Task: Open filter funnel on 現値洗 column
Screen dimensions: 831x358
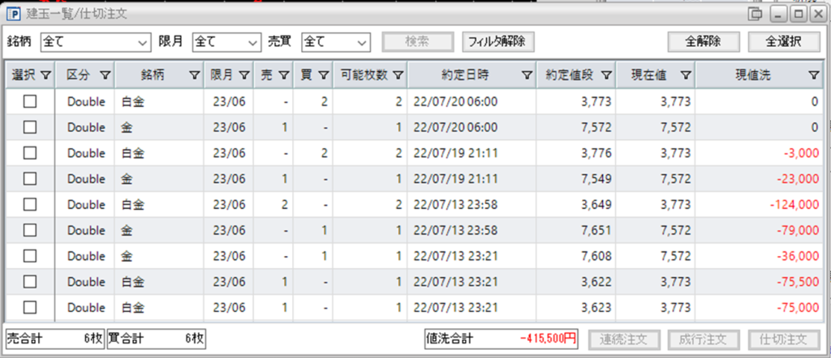Action: pos(815,75)
